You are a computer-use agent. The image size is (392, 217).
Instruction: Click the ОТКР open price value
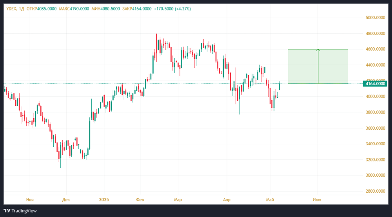point(46,9)
